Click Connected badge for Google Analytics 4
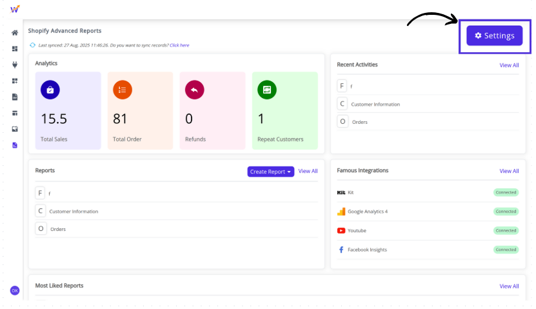Image resolution: width=536 pixels, height=309 pixels. [506, 211]
